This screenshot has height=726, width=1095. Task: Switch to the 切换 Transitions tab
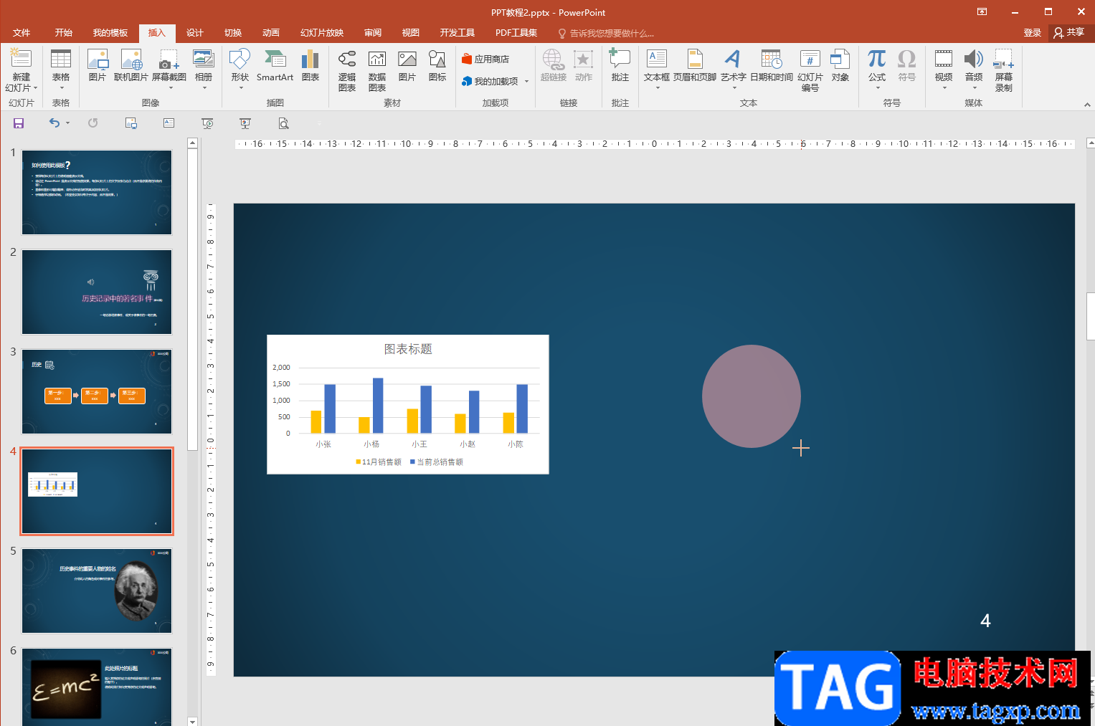(233, 33)
